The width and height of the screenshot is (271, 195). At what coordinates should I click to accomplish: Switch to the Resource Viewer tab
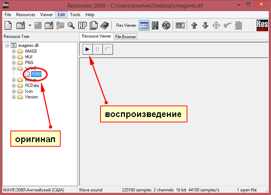tap(97, 36)
